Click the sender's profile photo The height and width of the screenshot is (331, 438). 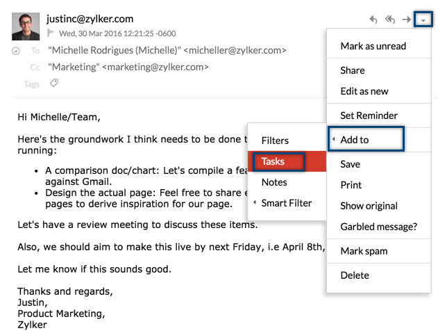[26, 26]
